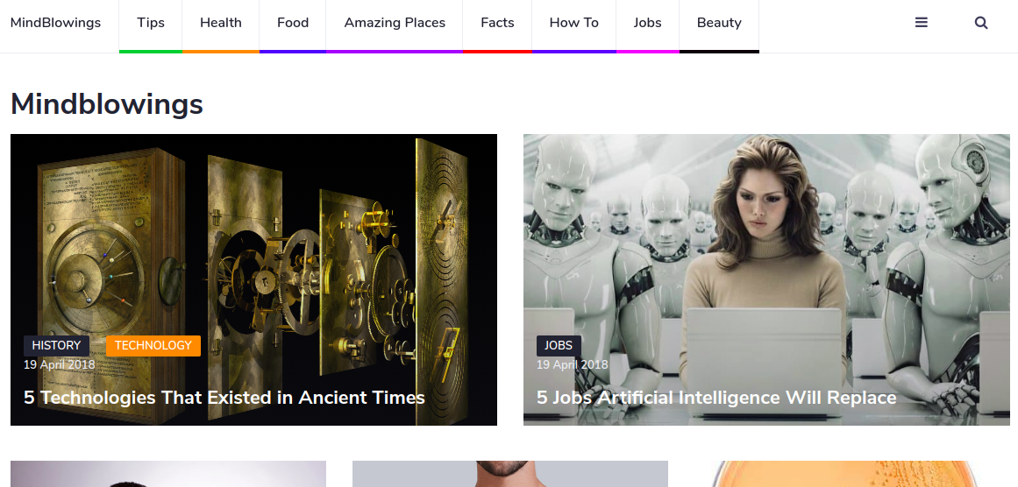Image resolution: width=1018 pixels, height=487 pixels.
Task: Click the HISTORY category tag
Action: tap(56, 346)
